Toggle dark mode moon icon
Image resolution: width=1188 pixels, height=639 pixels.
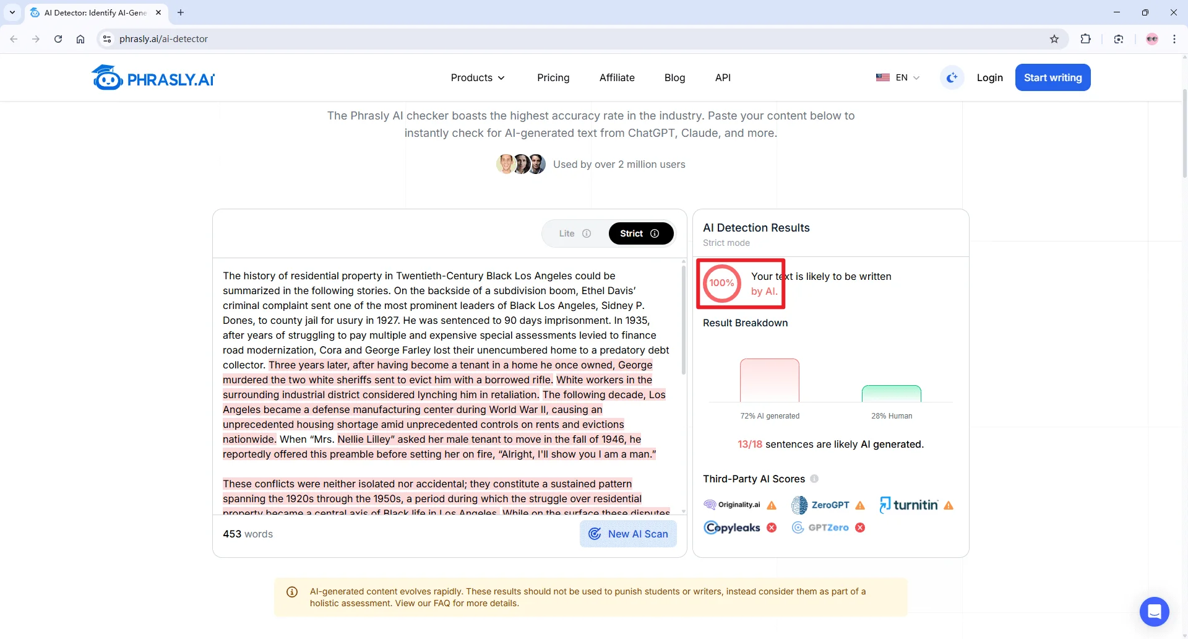point(952,77)
